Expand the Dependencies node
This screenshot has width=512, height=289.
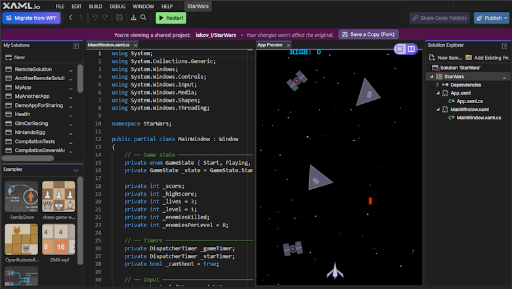pyautogui.click(x=438, y=85)
